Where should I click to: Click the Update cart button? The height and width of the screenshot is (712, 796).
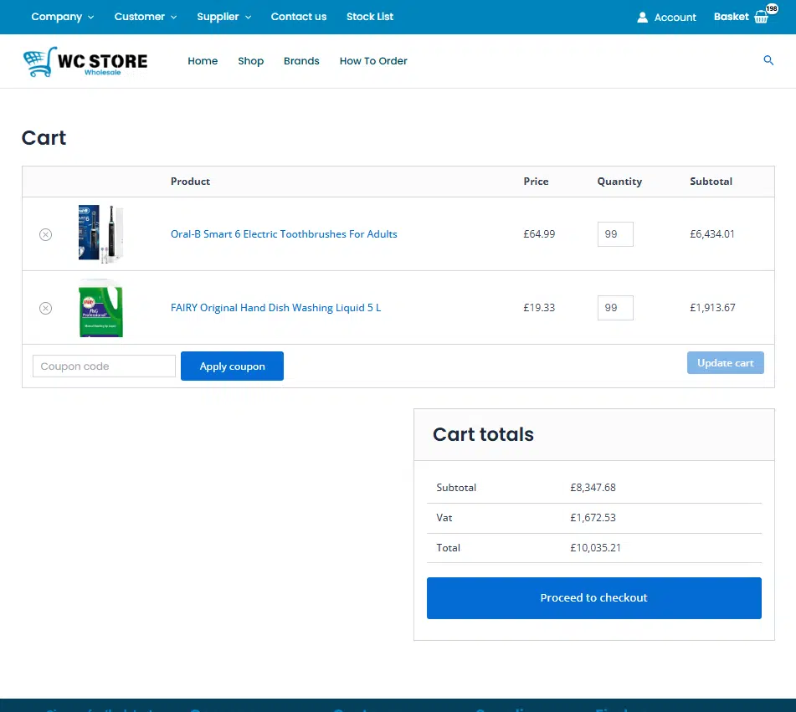point(725,363)
